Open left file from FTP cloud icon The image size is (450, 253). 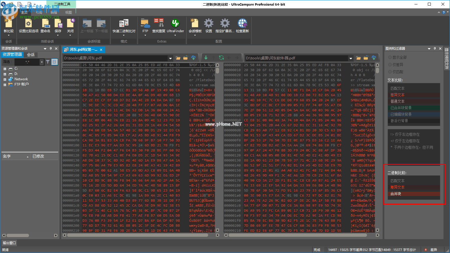[x=193, y=58]
